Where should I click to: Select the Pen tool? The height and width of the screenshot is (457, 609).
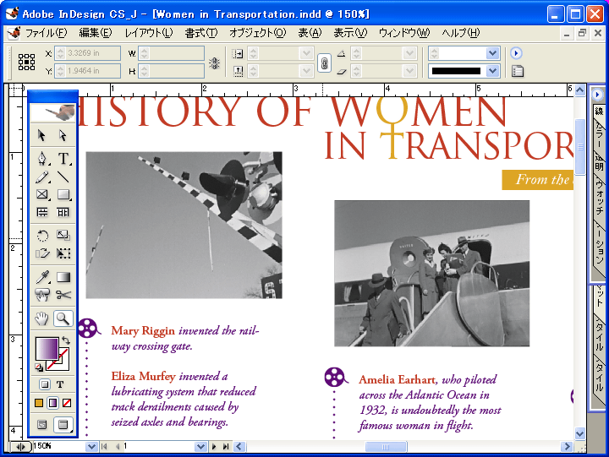(x=42, y=159)
